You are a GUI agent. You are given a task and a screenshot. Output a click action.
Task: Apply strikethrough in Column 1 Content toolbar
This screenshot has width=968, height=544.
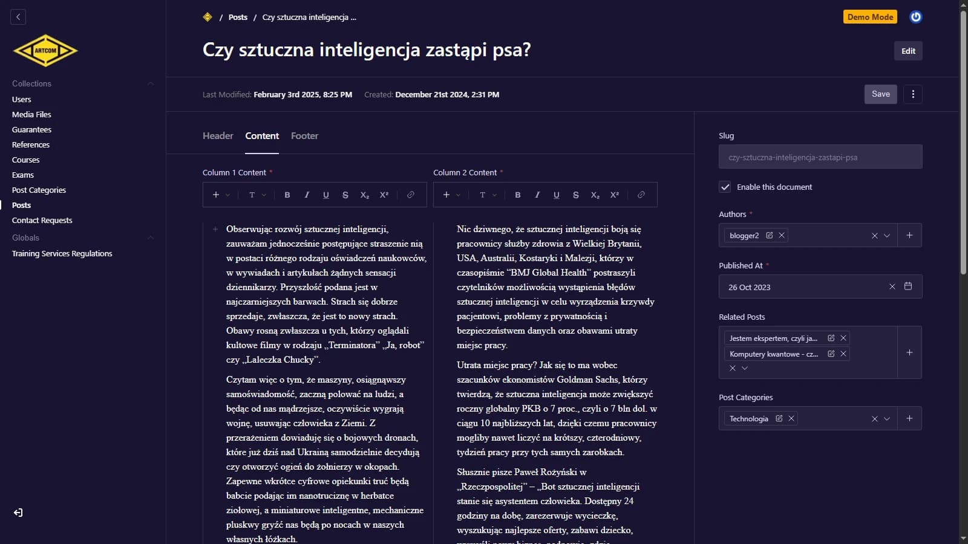coord(345,195)
